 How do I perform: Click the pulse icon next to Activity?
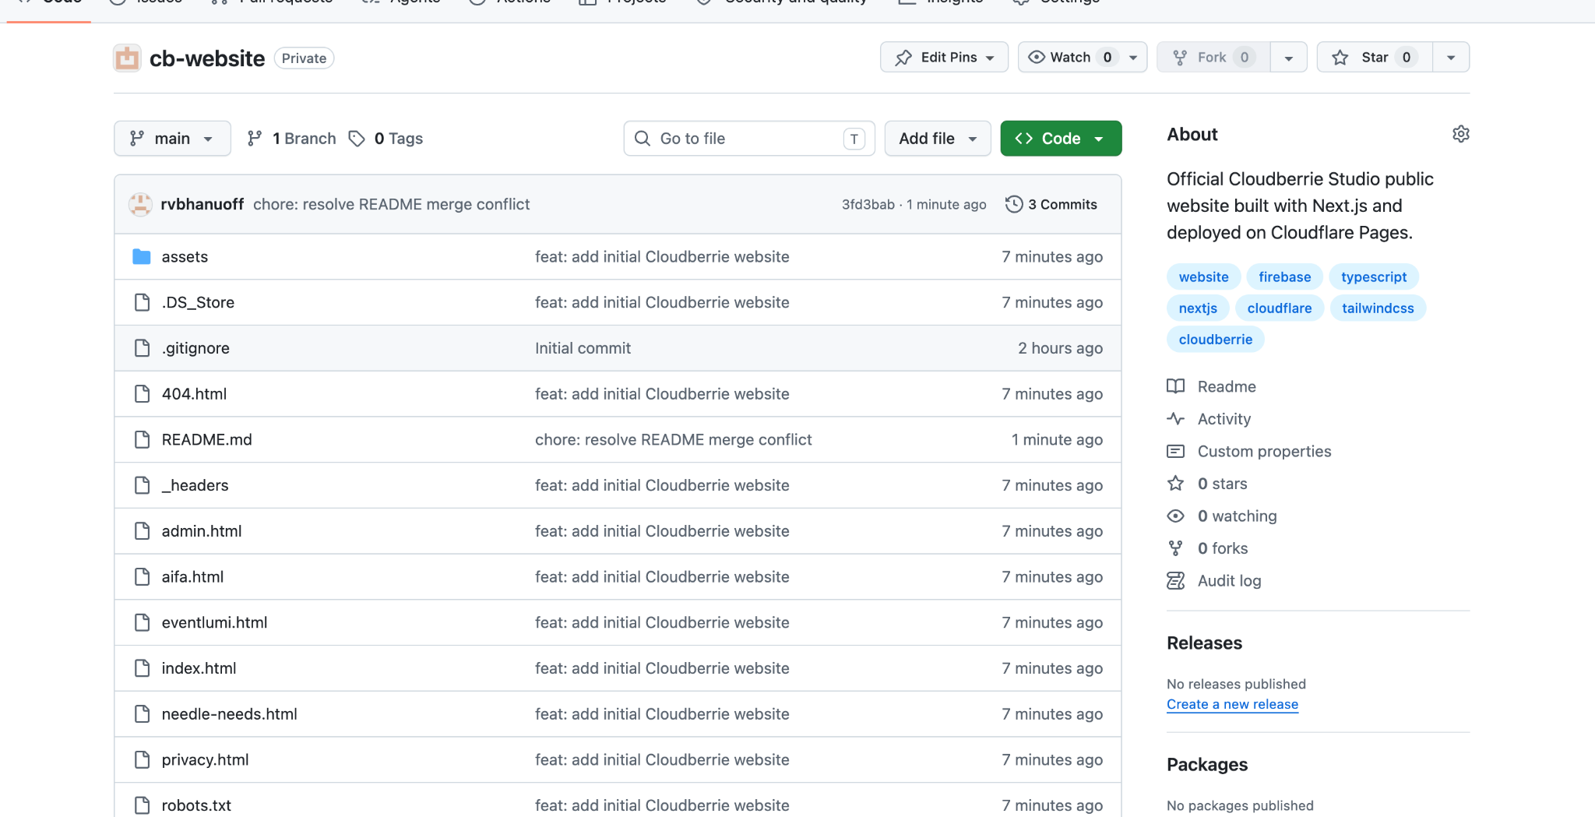[x=1176, y=419]
